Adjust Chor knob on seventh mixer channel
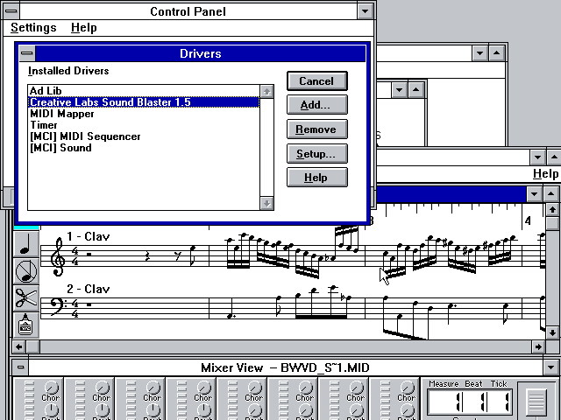The height and width of the screenshot is (420, 561). click(x=357, y=387)
